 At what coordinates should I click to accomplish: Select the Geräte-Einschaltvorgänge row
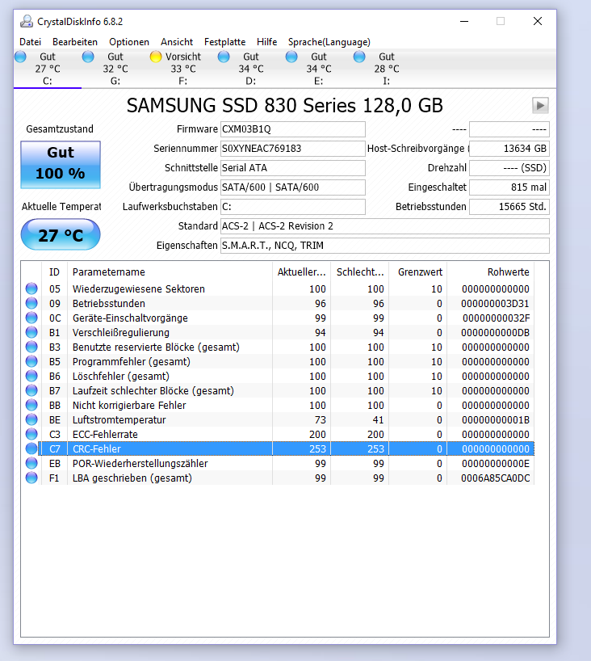278,318
